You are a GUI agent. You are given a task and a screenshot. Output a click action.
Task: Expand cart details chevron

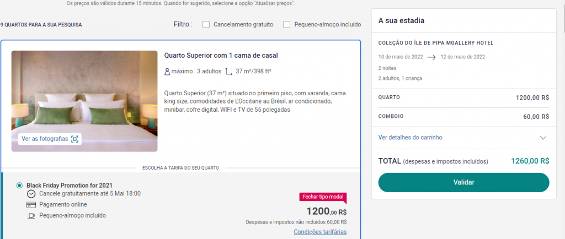[x=543, y=138]
